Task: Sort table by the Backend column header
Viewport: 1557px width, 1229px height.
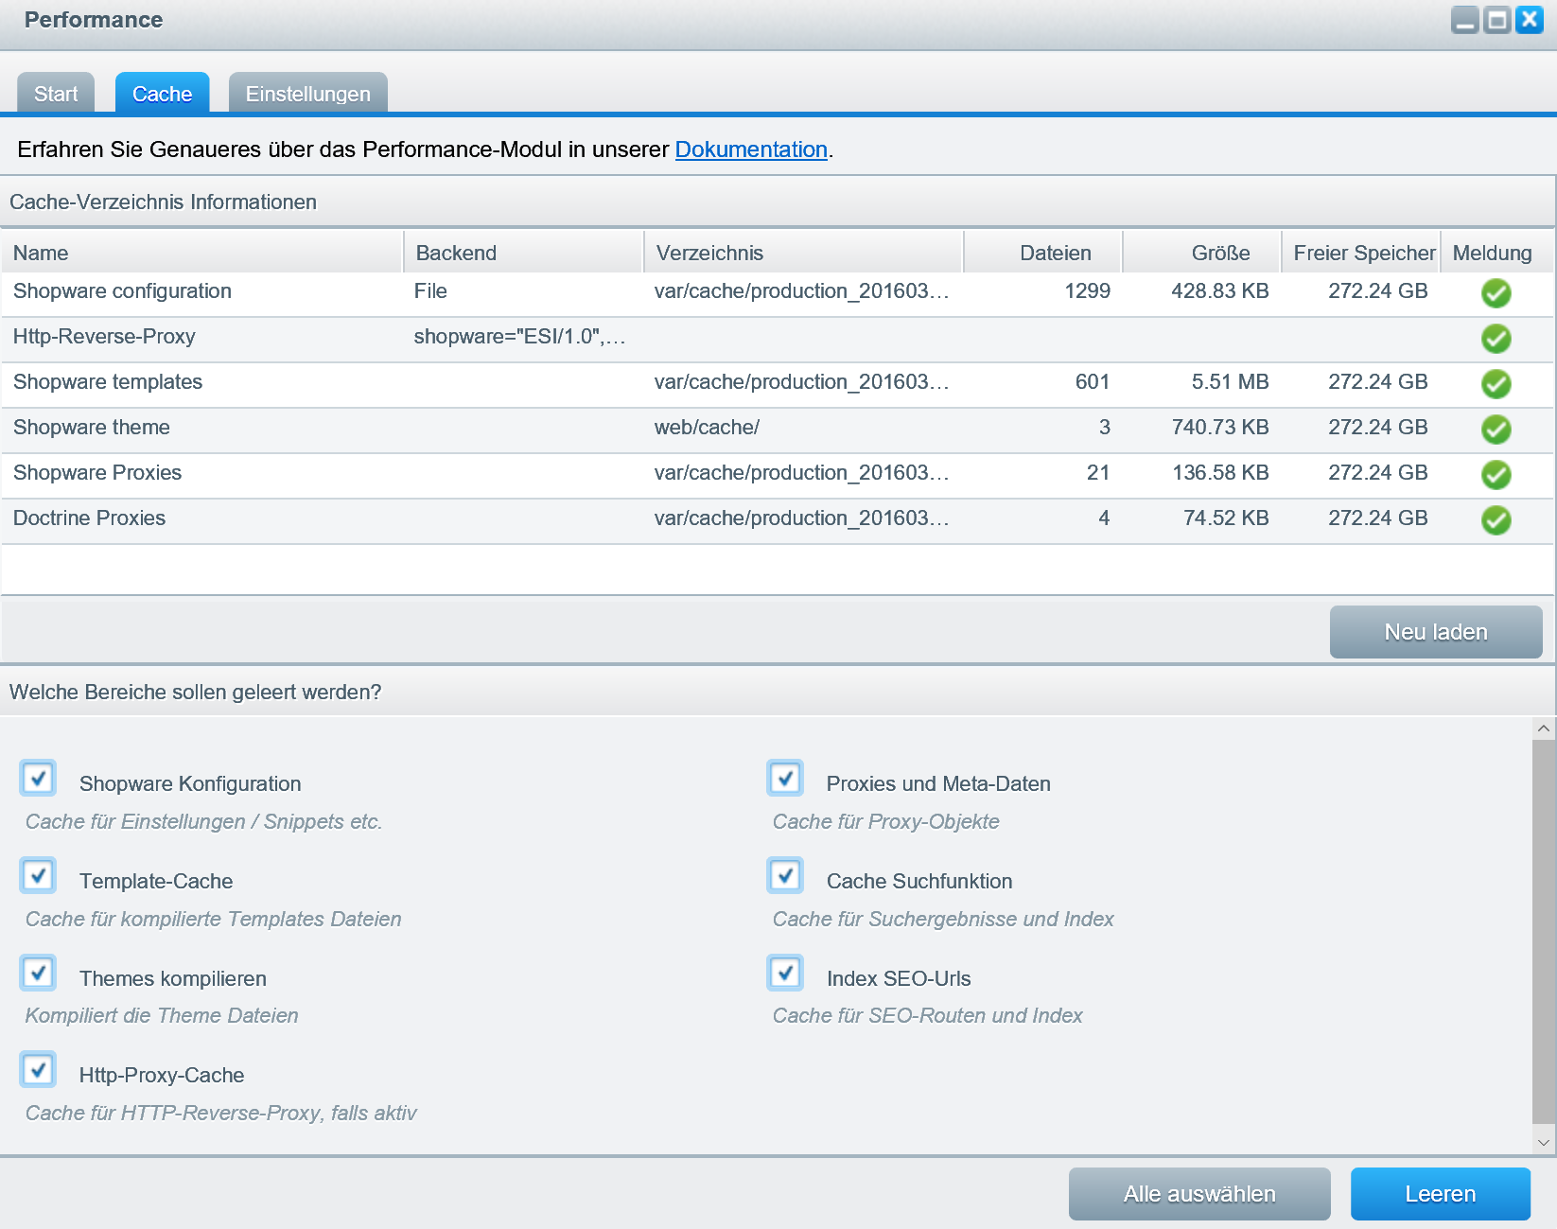Action: tap(524, 253)
